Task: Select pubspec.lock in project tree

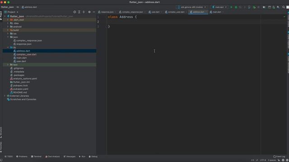Action: [20, 85]
